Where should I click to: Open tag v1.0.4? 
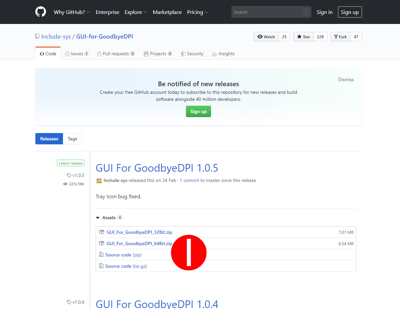(x=76, y=302)
